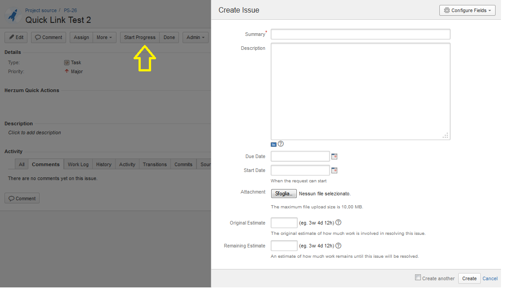
Task: Click the Cancel link
Action: click(x=490, y=278)
